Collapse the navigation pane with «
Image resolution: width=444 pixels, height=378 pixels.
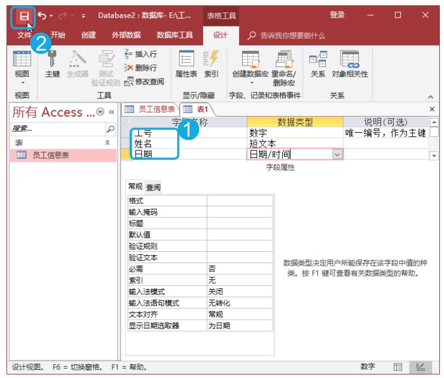click(112, 112)
